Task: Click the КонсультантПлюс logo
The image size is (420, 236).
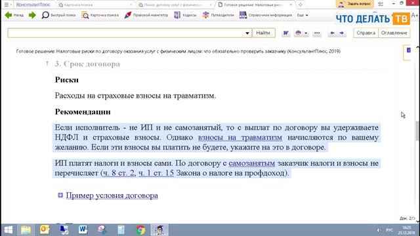Action: 33,5
